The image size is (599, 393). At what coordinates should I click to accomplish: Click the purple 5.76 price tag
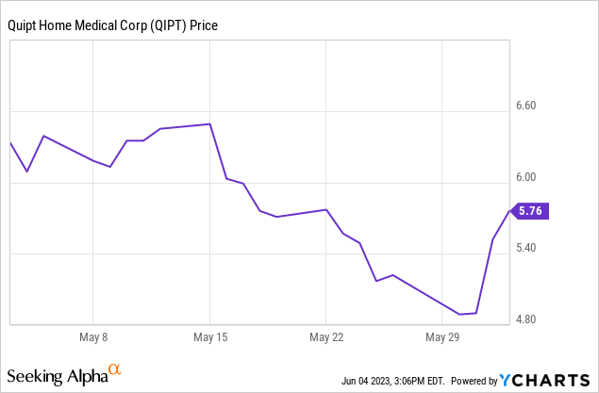(x=531, y=211)
